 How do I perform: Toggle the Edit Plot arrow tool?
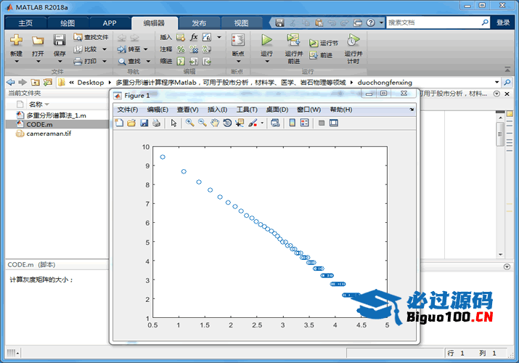point(174,123)
